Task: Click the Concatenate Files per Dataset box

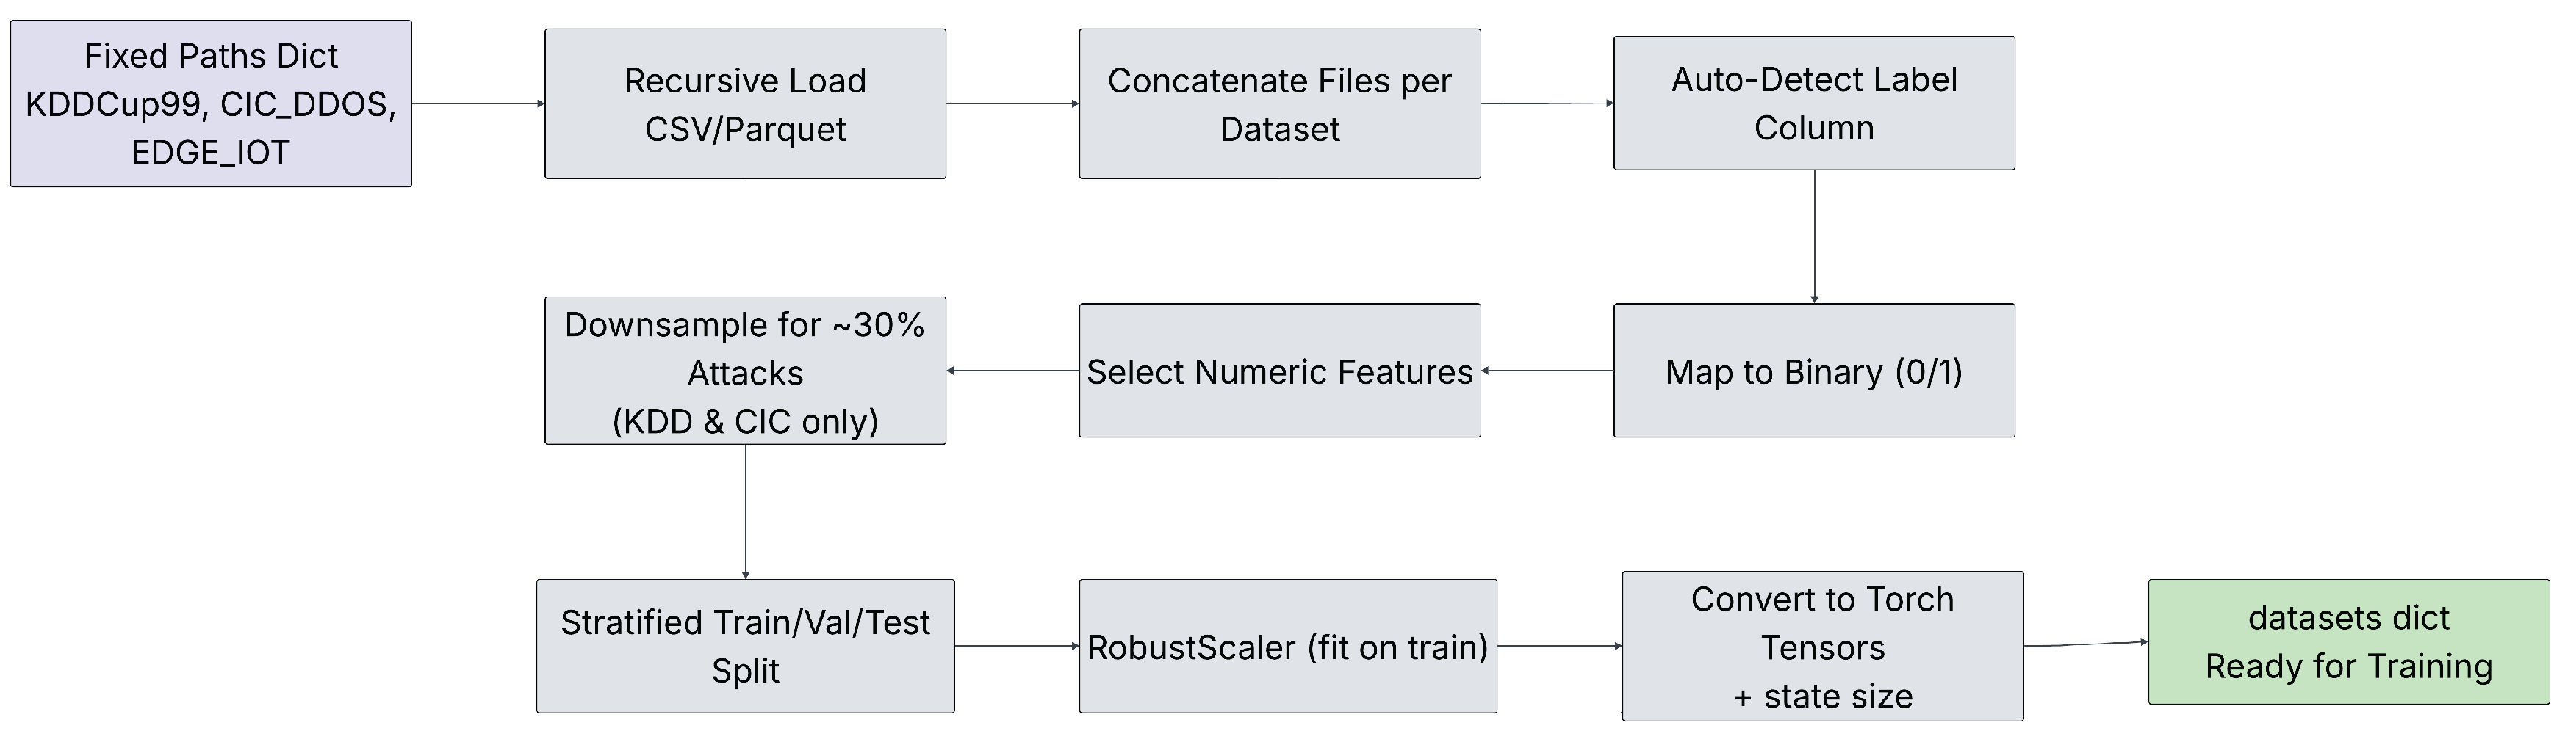Action: 1279,104
